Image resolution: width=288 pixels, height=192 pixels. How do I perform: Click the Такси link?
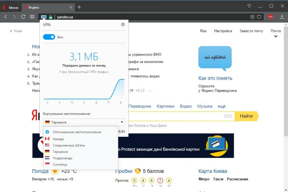(x=218, y=179)
